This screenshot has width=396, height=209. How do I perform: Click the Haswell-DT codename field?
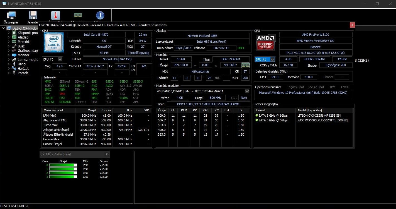104,47
